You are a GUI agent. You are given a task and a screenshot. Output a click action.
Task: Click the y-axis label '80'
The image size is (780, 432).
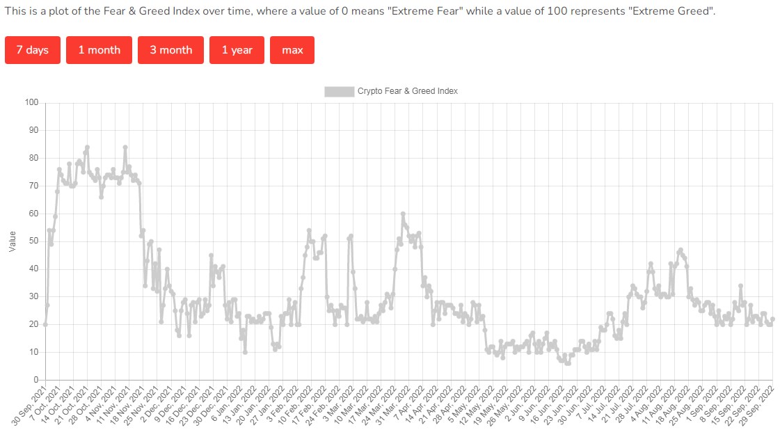[33, 158]
